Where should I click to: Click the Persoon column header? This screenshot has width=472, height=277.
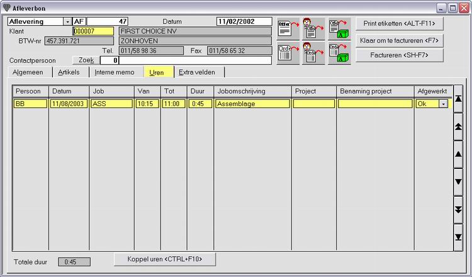click(30, 91)
